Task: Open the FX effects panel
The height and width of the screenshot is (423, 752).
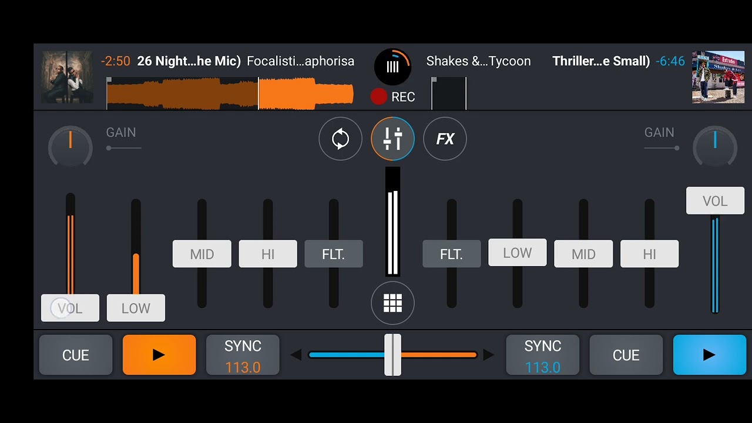Action: (x=445, y=139)
